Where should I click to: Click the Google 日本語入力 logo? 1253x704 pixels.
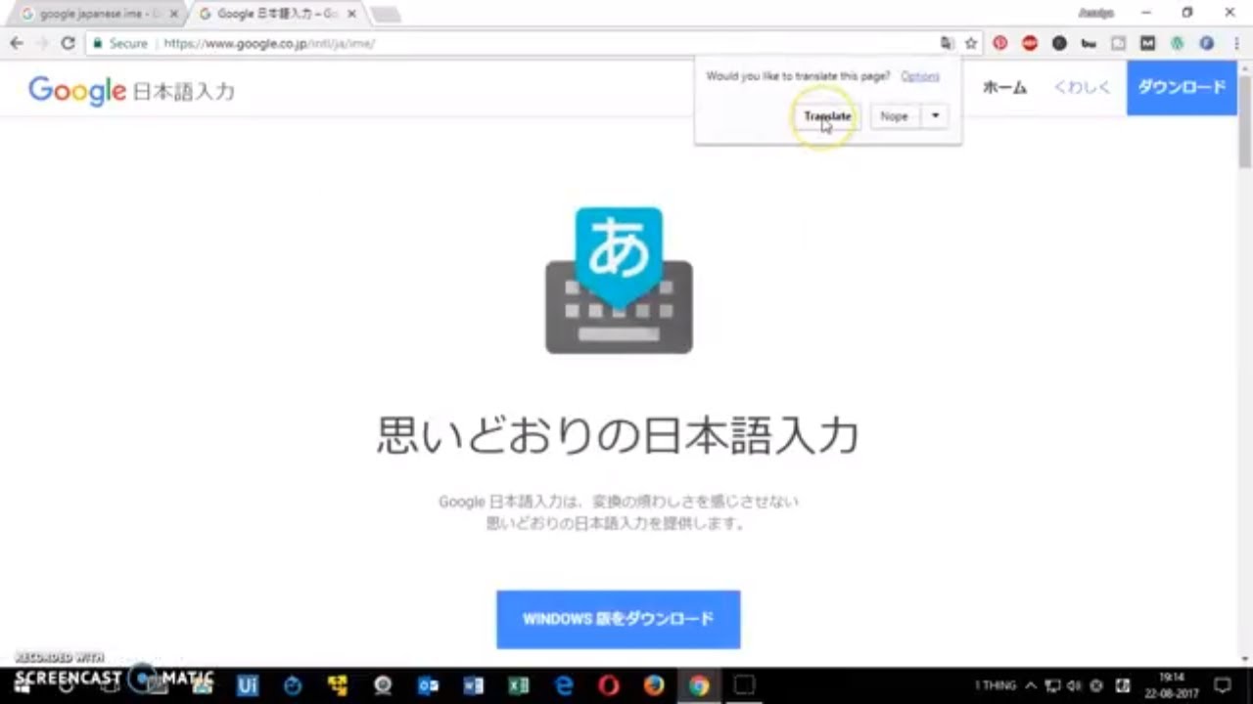(131, 91)
